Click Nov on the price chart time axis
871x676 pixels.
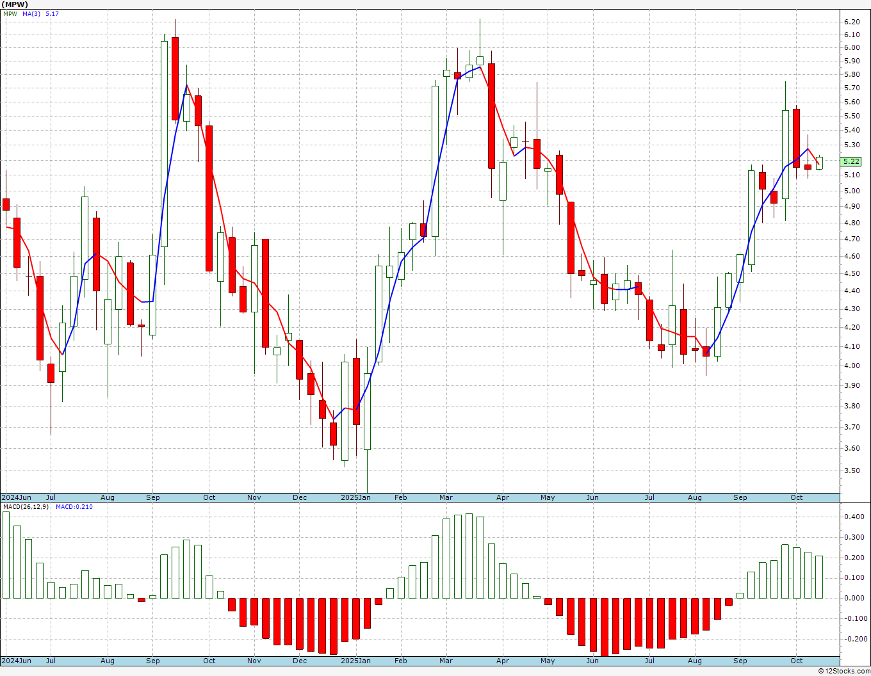click(254, 497)
